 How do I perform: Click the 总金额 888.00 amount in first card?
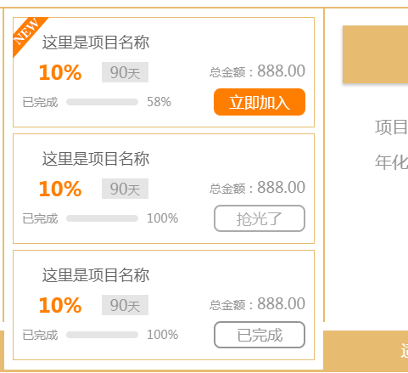[257, 71]
